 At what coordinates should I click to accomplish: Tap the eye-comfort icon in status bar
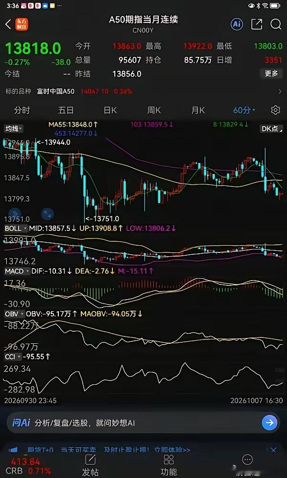251,6
